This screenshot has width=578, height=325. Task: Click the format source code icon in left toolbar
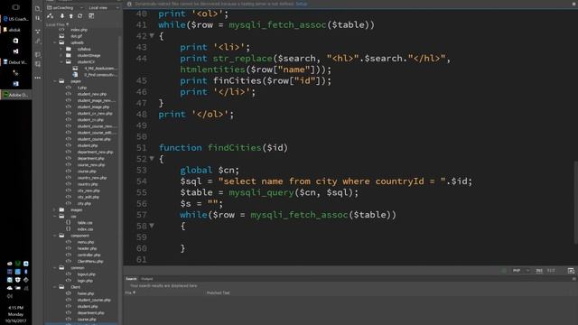coord(38,42)
